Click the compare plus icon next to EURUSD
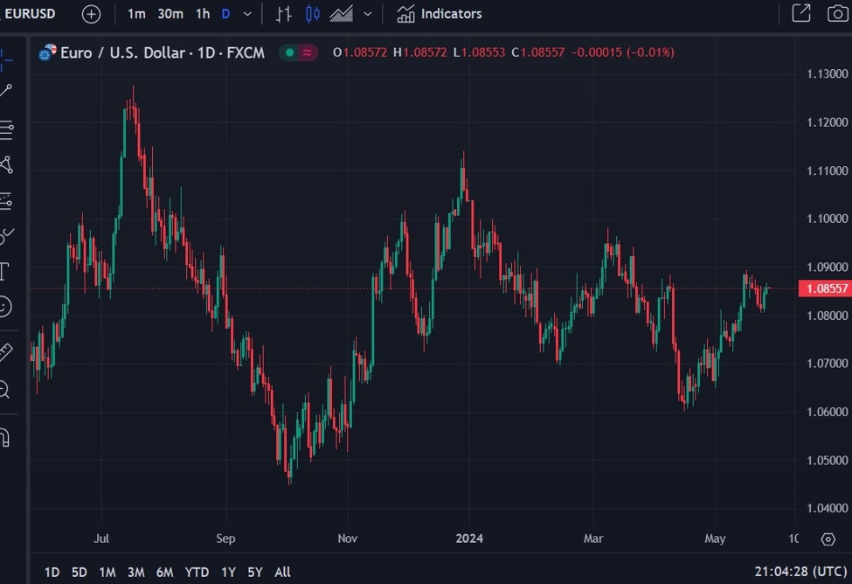The width and height of the screenshot is (852, 584). point(91,14)
